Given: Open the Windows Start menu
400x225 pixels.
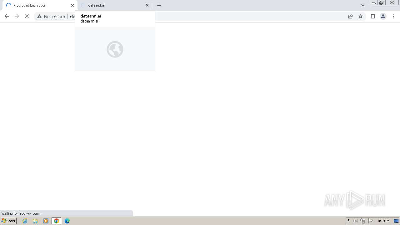Looking at the screenshot, I should coord(8,221).
